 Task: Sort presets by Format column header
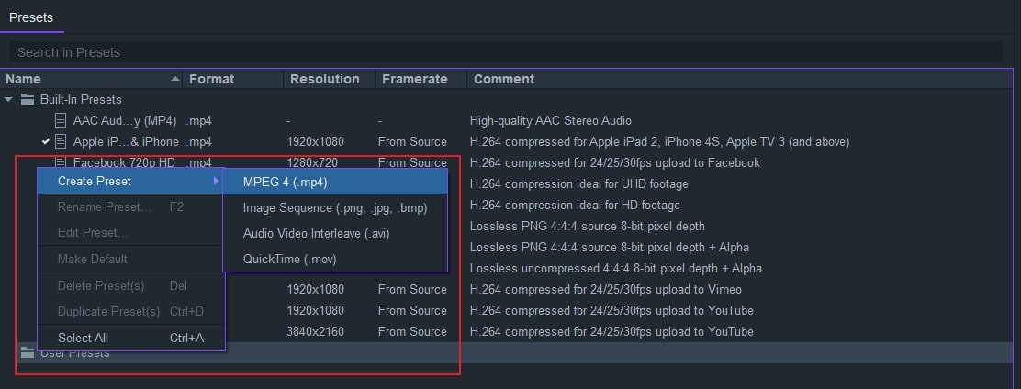click(x=211, y=79)
